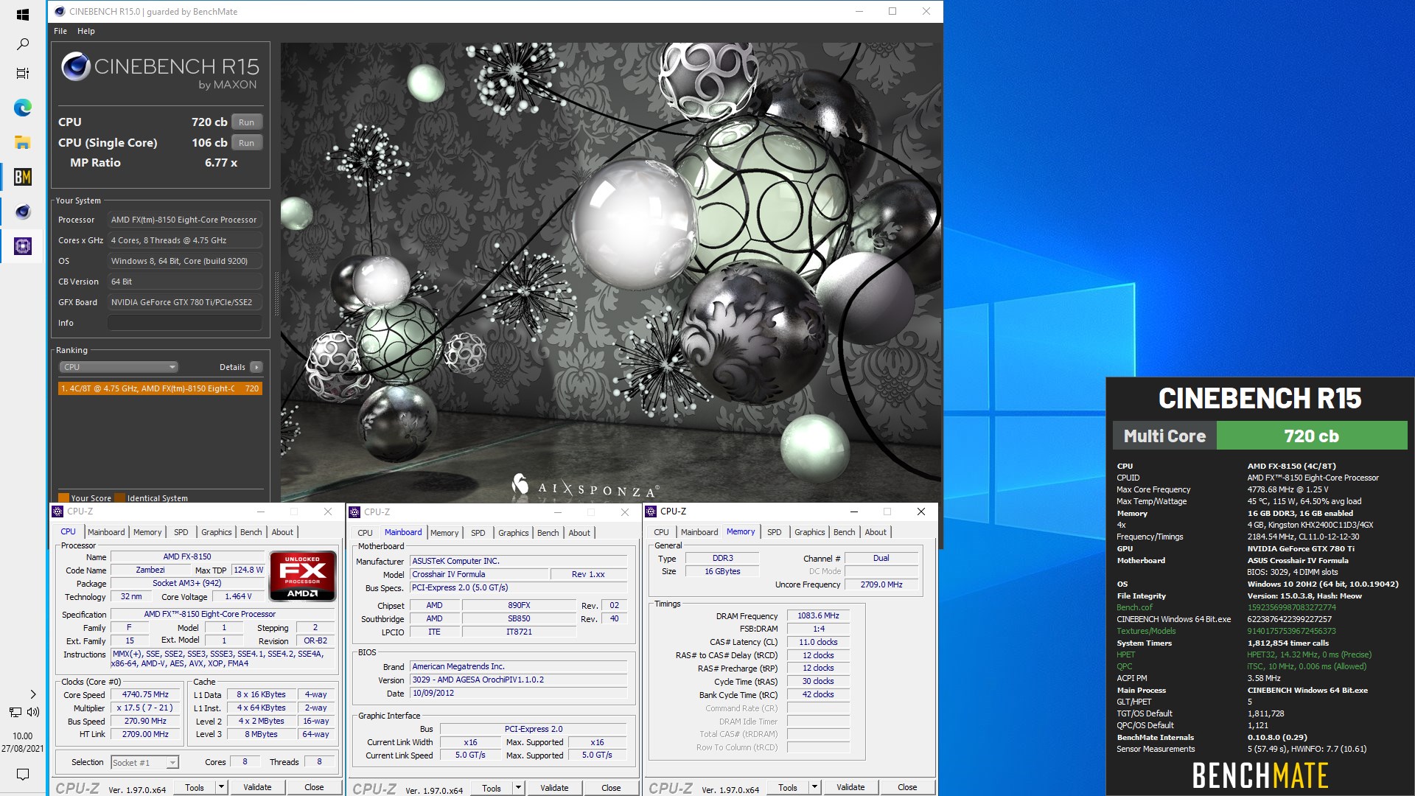The width and height of the screenshot is (1415, 796).
Task: Click the Core Speed value 4740.75 MHz
Action: point(145,694)
